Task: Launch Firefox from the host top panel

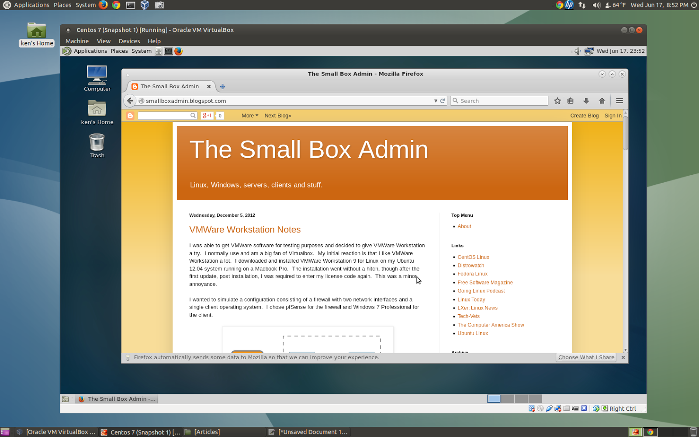Action: point(103,5)
